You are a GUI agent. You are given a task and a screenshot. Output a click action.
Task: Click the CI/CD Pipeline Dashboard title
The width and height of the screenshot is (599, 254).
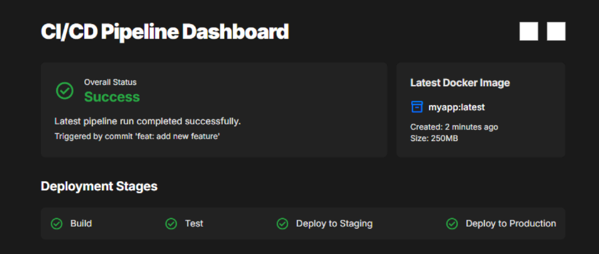click(x=164, y=31)
